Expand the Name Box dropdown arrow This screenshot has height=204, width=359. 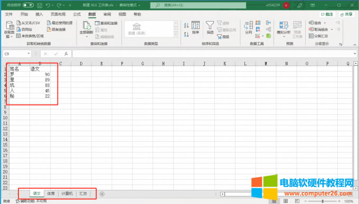click(x=29, y=54)
